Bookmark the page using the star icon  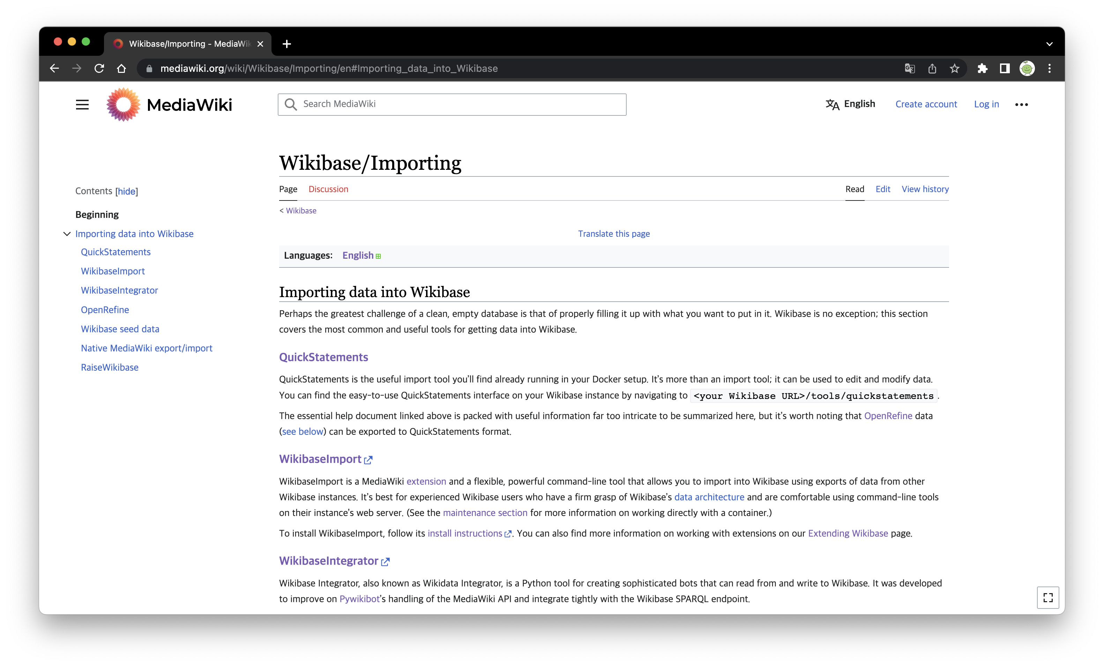pyautogui.click(x=954, y=68)
